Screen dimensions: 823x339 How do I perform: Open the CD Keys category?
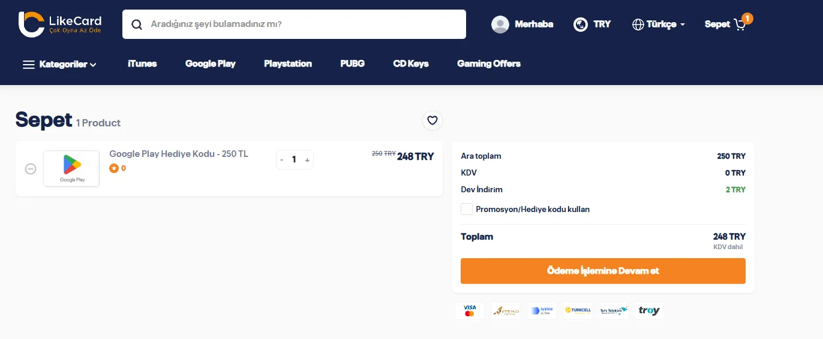tap(411, 63)
